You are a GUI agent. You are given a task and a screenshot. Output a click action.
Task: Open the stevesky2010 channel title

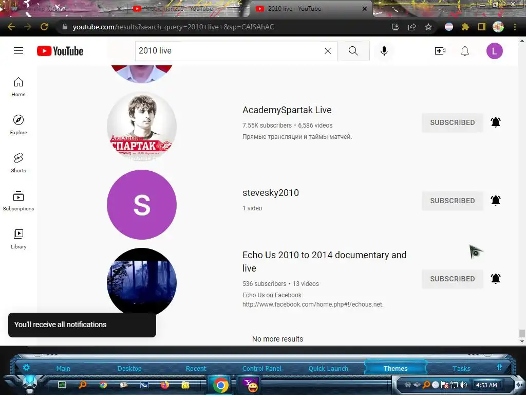[270, 193]
